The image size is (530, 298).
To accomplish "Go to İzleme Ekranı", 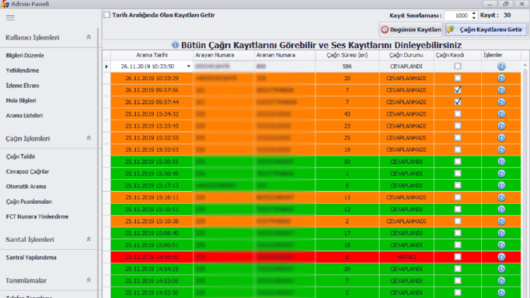I will click(22, 86).
